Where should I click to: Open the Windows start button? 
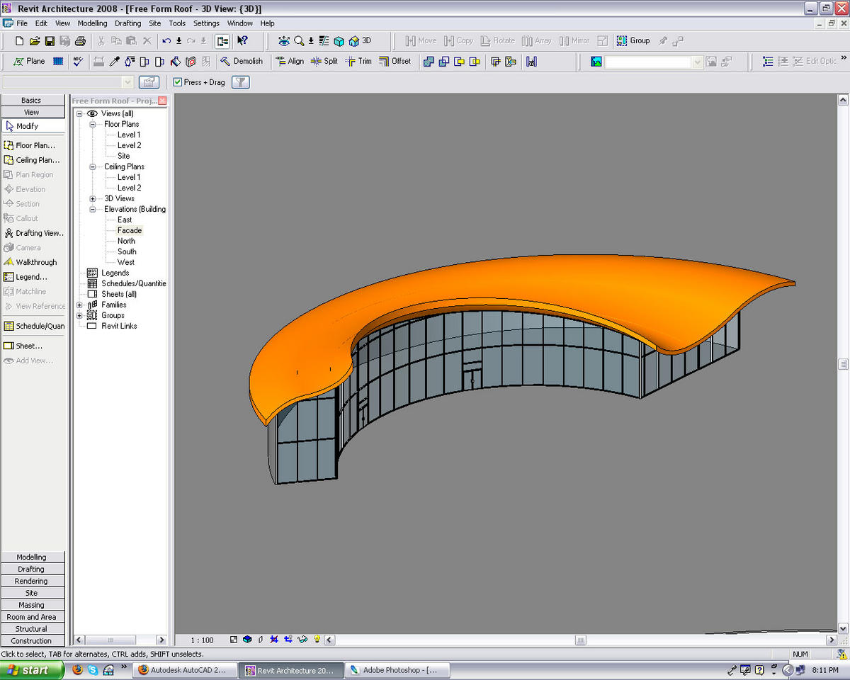pyautogui.click(x=33, y=669)
